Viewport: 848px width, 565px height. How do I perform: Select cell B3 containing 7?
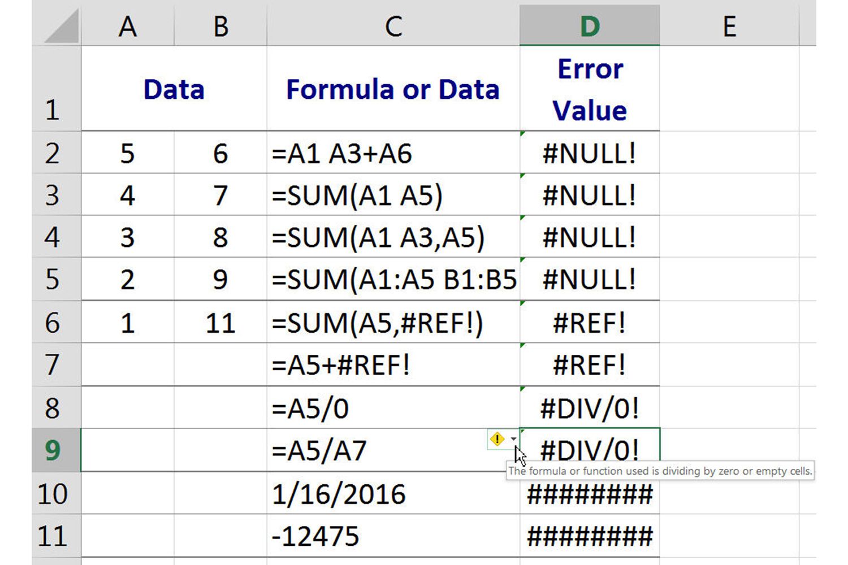(220, 195)
